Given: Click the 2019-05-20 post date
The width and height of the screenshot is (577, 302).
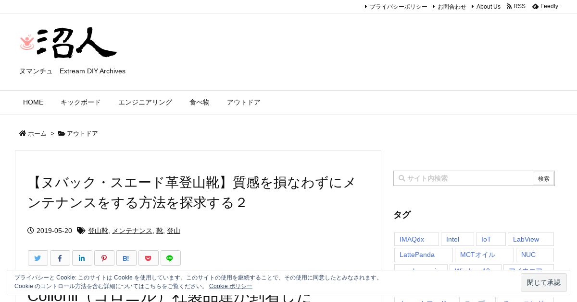Looking at the screenshot, I should 54,231.
